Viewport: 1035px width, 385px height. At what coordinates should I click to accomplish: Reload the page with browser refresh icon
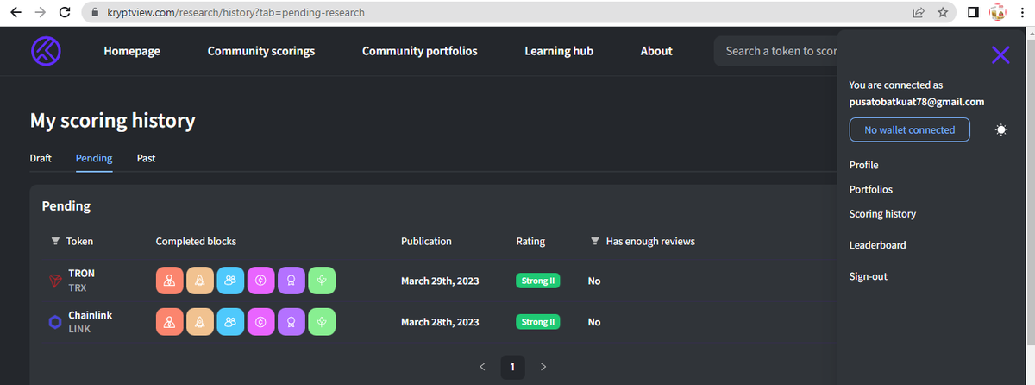coord(65,13)
